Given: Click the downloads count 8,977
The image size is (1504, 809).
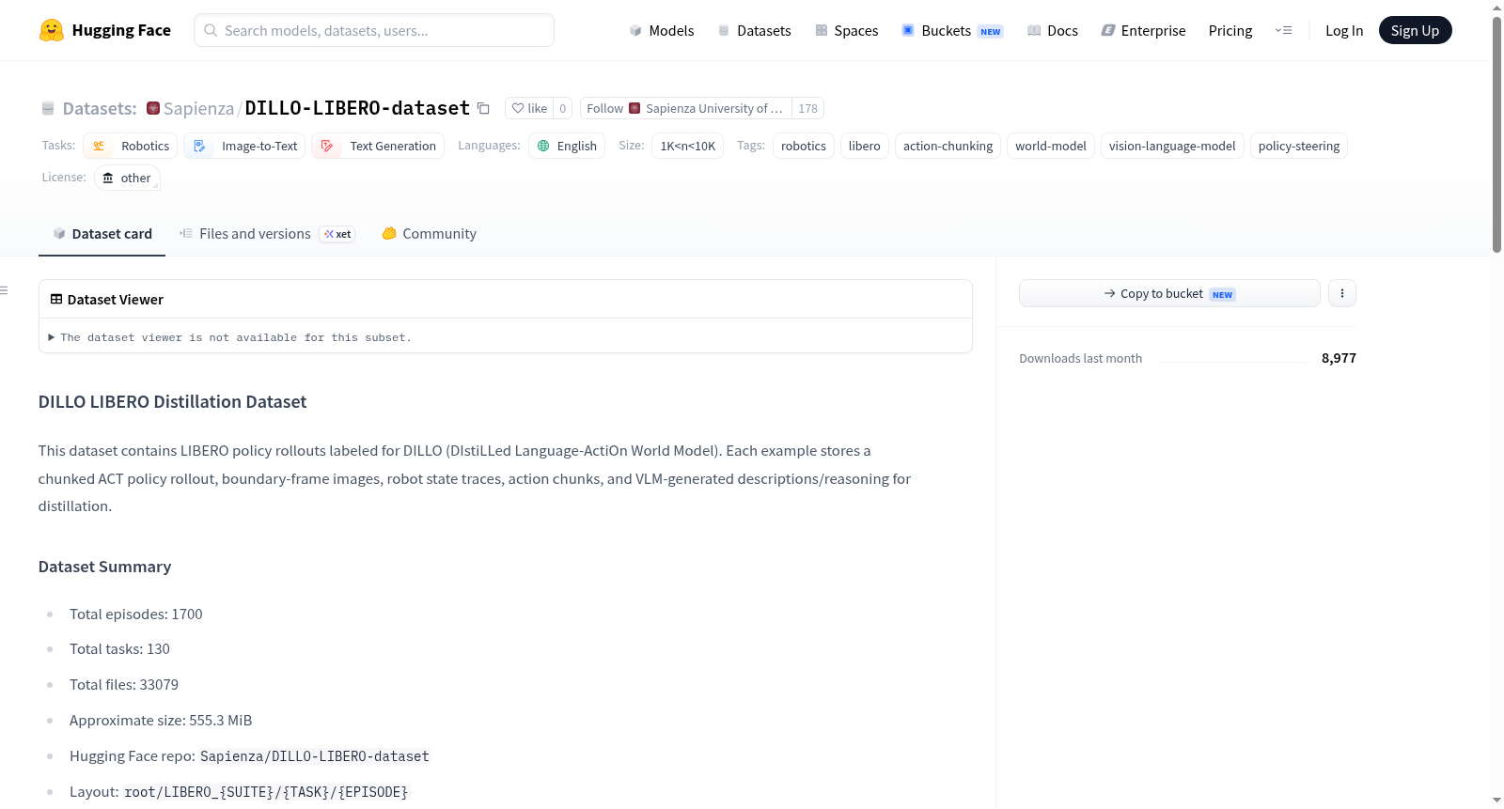Looking at the screenshot, I should point(1339,358).
